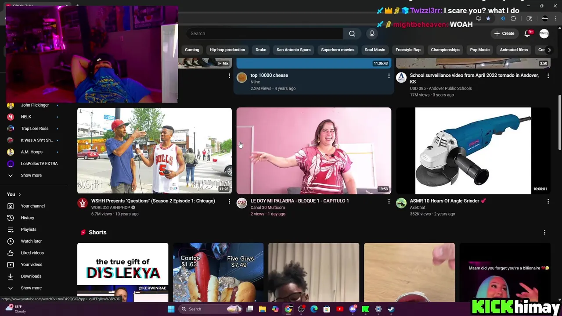Open Chrome three-dot menu
This screenshot has height=316, width=562.
pos(556,18)
